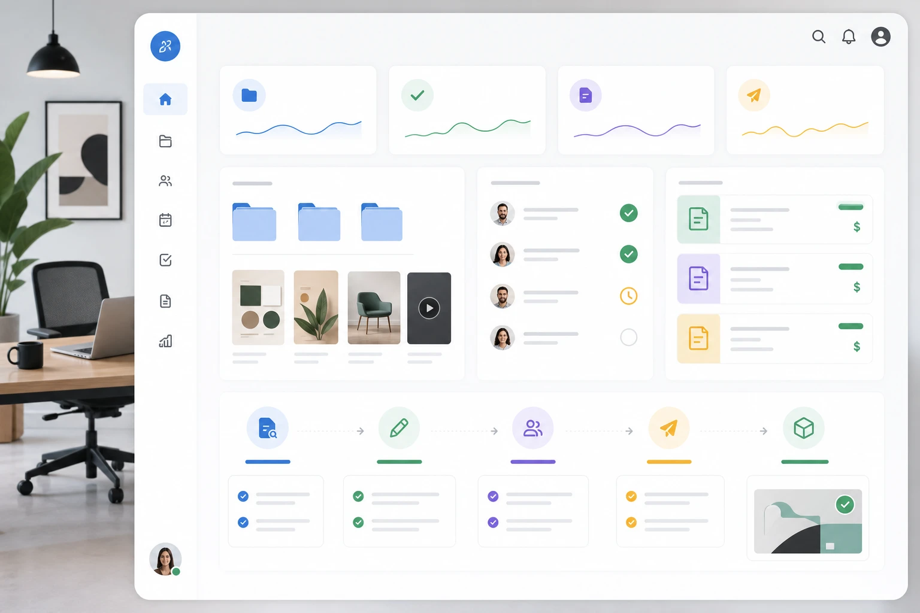920x613 pixels.
Task: Open the people section in the sidebar
Action: [165, 181]
